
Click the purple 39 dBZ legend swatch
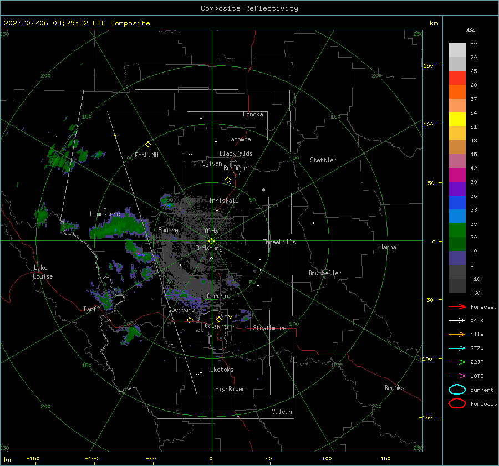click(457, 188)
